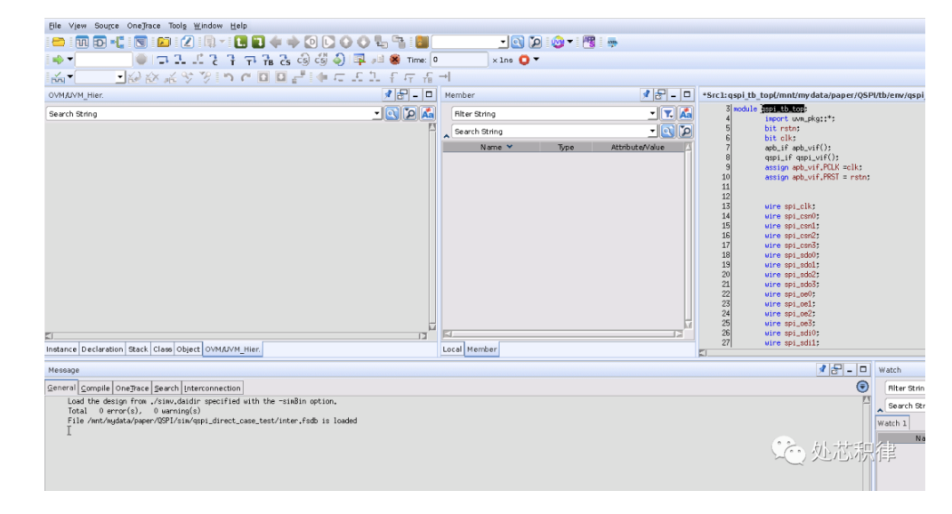The height and width of the screenshot is (514, 952).
Task: Open the dropdown arrow beside red stop icon
Action: [537, 60]
